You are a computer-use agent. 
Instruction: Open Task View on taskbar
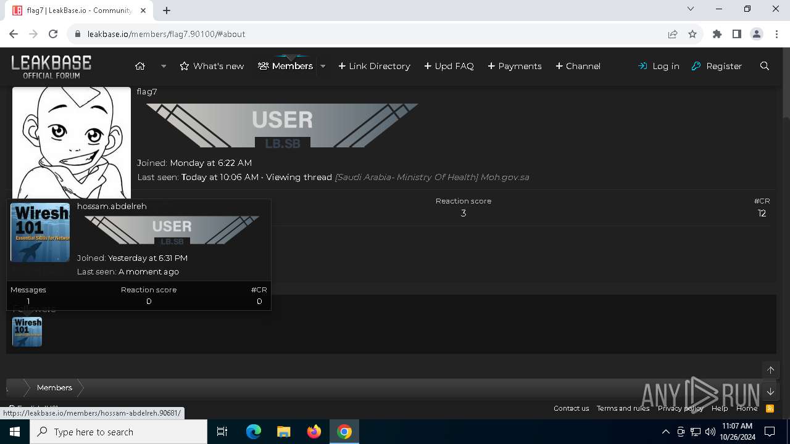[x=222, y=432]
